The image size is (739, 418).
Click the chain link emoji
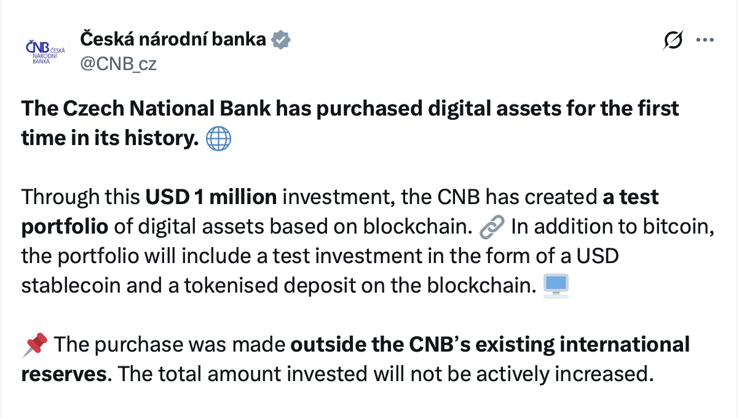(x=490, y=227)
